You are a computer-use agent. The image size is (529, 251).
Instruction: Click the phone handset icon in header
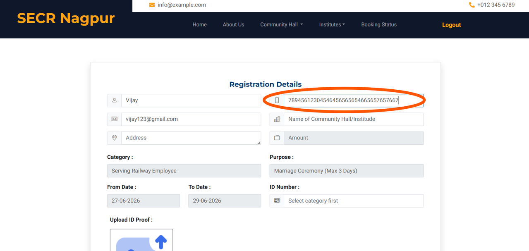(472, 5)
